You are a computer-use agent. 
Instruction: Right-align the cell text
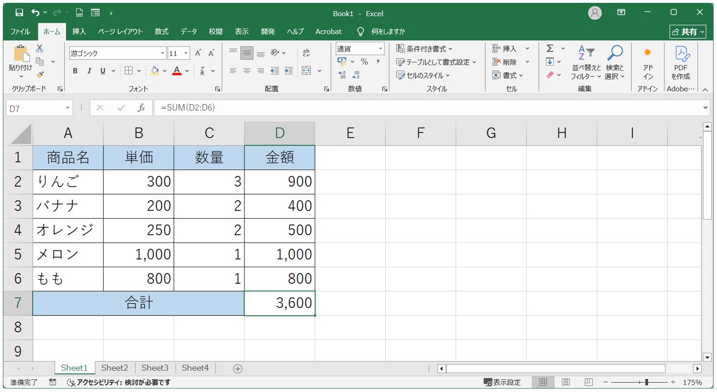click(x=260, y=71)
